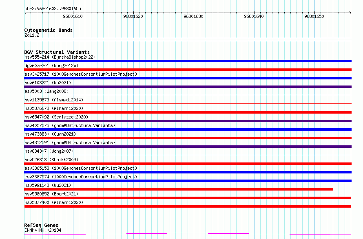363x239 pixels.
Task: Click the chr2:96801602..96801655 region label
Action: [53, 9]
